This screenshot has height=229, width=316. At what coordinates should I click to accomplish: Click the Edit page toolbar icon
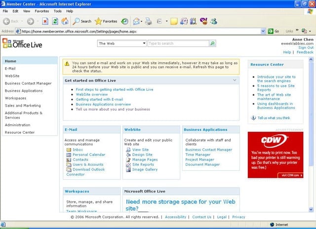coord(159,21)
